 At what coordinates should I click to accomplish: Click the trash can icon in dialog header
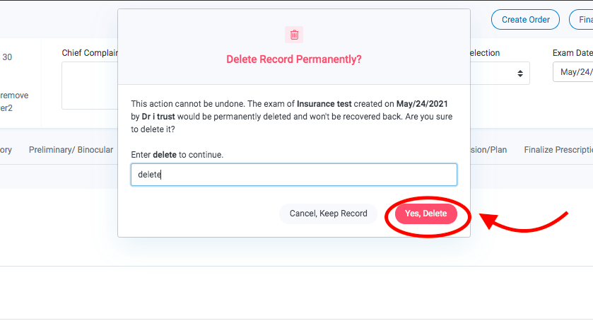[x=294, y=35]
